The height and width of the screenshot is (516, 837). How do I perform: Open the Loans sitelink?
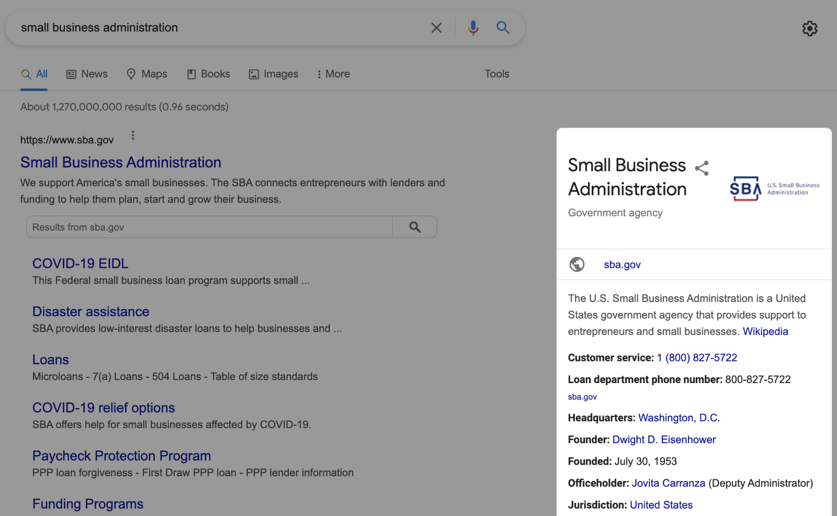coord(51,360)
